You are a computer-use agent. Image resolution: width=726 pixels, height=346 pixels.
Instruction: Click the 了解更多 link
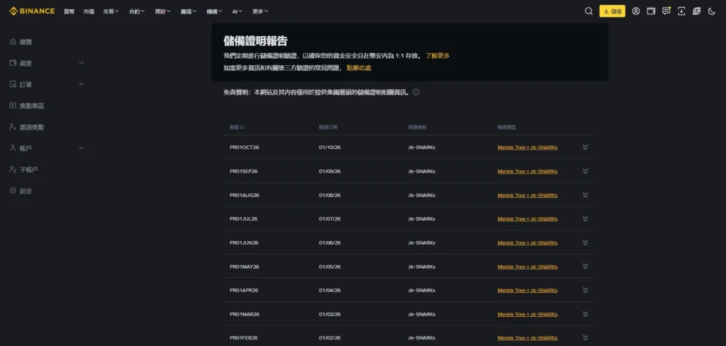pyautogui.click(x=437, y=55)
